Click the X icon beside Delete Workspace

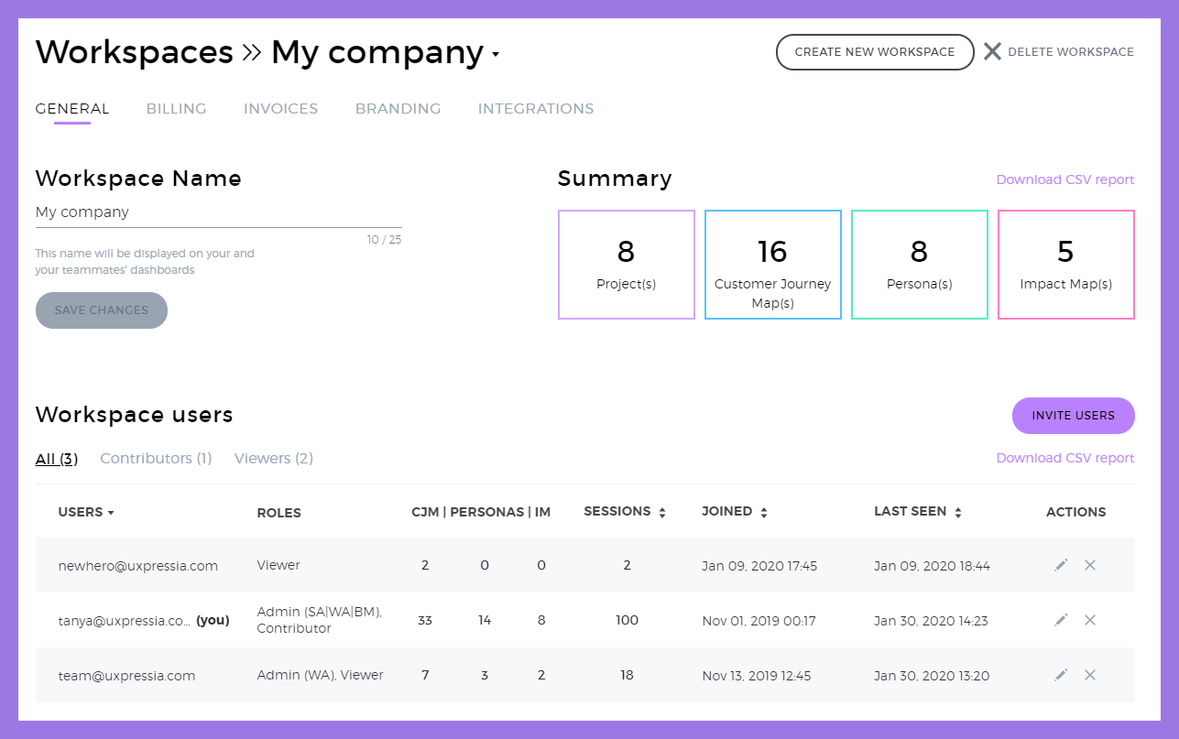point(992,51)
